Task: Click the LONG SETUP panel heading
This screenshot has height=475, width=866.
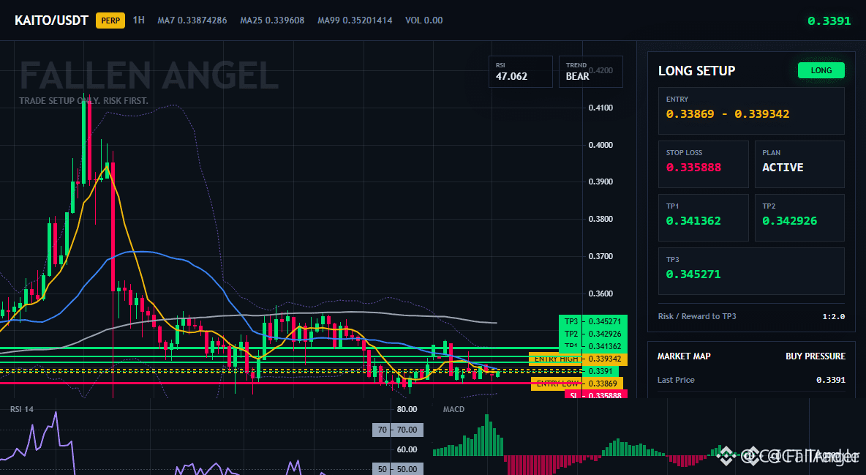Action: pos(696,71)
